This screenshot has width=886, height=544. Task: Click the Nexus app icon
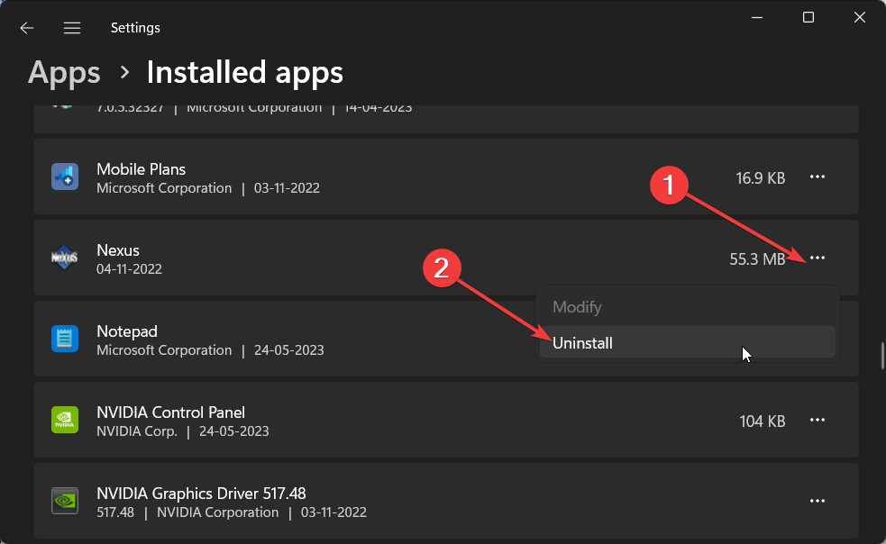pos(65,258)
